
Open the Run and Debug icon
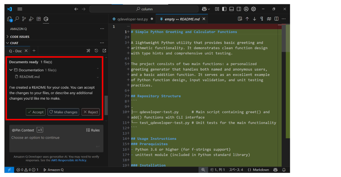31,19
